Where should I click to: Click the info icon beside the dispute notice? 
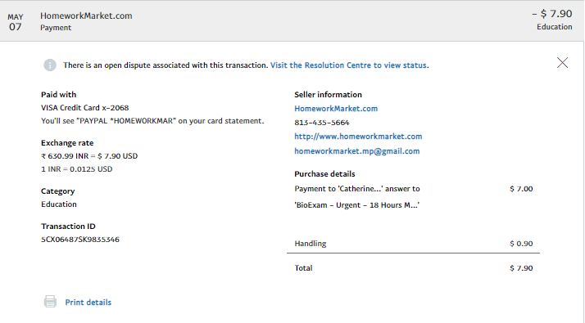pos(50,65)
